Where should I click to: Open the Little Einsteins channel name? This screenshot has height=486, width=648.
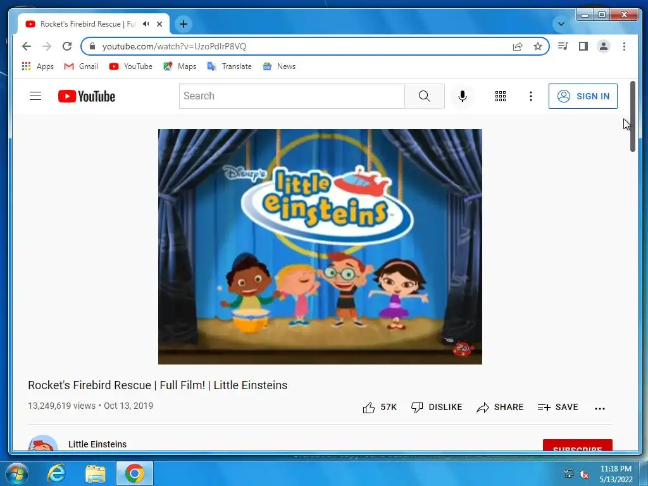click(97, 444)
